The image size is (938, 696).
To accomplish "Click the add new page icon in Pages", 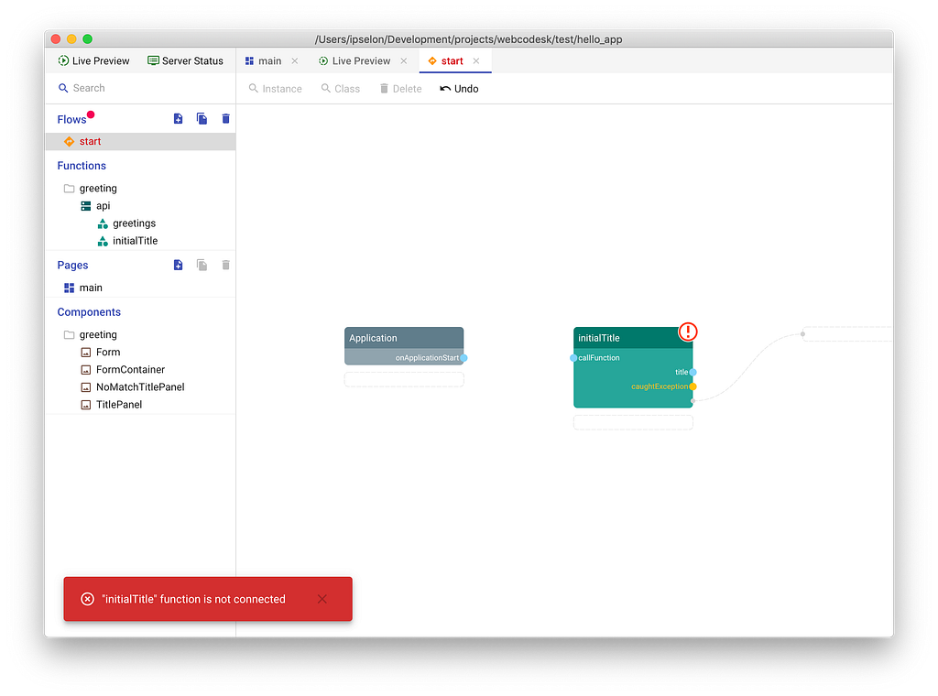I will pos(178,265).
